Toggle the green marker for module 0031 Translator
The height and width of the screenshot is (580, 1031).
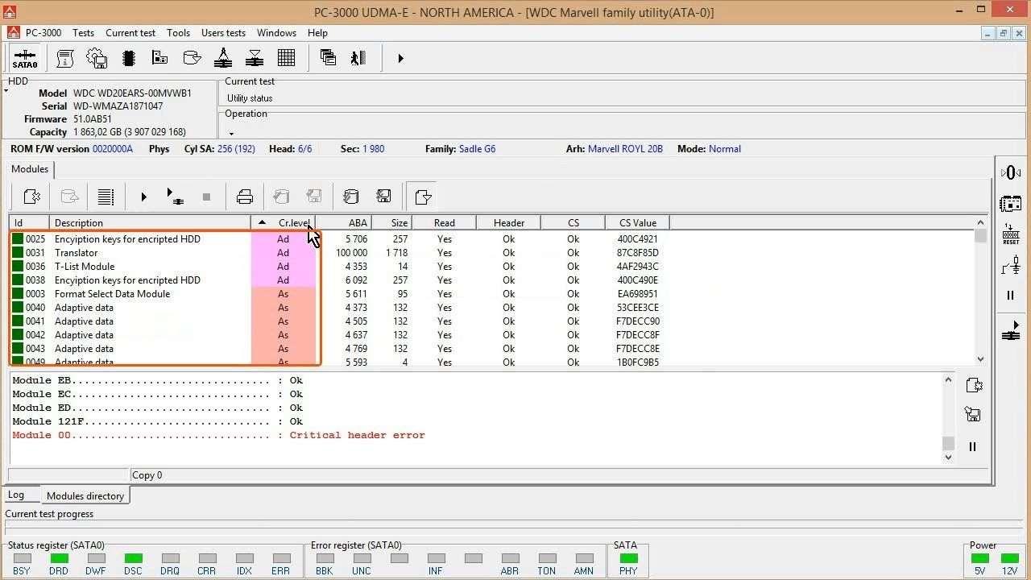point(18,253)
